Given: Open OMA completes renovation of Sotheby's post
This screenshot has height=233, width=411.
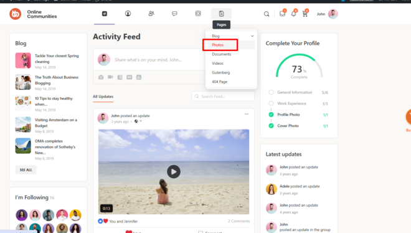Looking at the screenshot, I should point(55,147).
